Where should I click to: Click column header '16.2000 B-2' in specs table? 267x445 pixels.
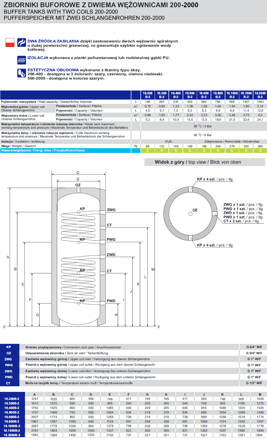pos(260,95)
